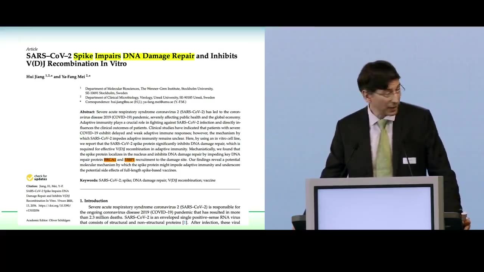Click the speaker video pane
The width and height of the screenshot is (484, 272).
(374, 128)
